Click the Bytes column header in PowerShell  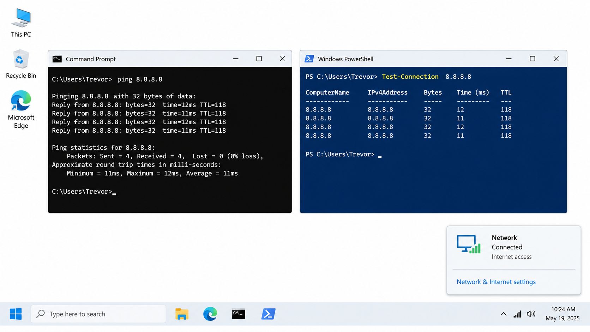pyautogui.click(x=433, y=92)
